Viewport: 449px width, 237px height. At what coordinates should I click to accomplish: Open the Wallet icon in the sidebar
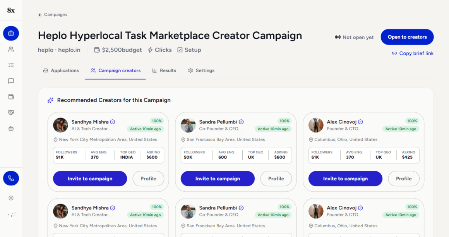point(11,96)
